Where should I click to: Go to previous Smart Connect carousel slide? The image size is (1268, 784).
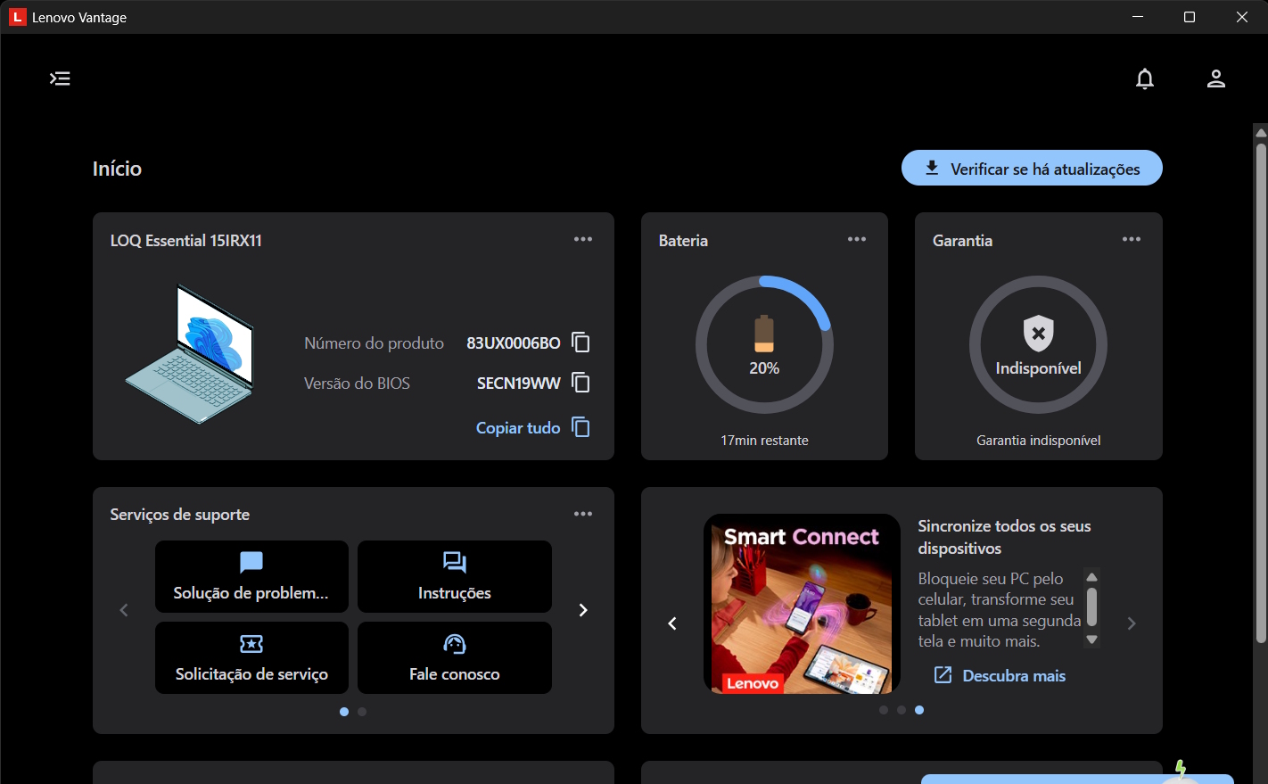click(672, 623)
